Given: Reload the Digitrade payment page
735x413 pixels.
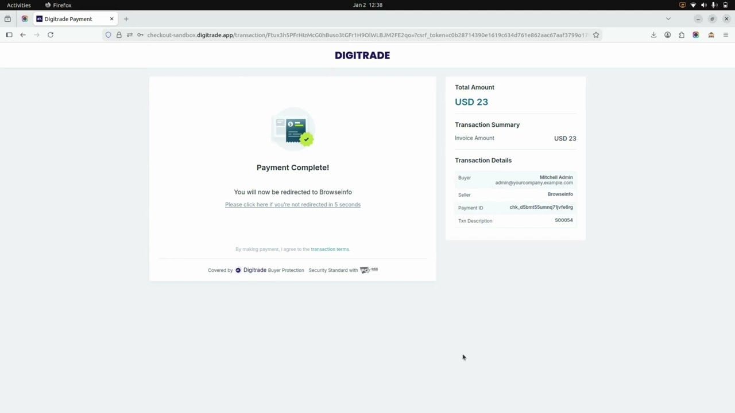Looking at the screenshot, I should pyautogui.click(x=51, y=35).
